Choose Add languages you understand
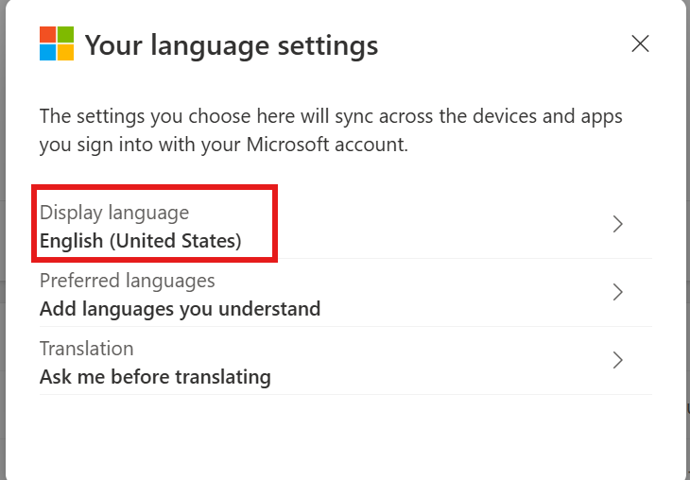690x480 pixels. point(180,309)
